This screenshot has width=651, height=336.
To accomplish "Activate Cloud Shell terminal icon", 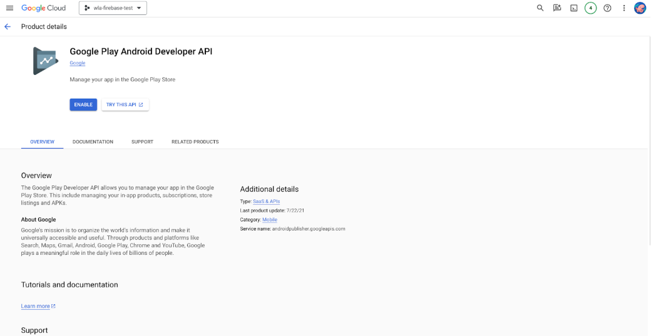I will 574,8.
